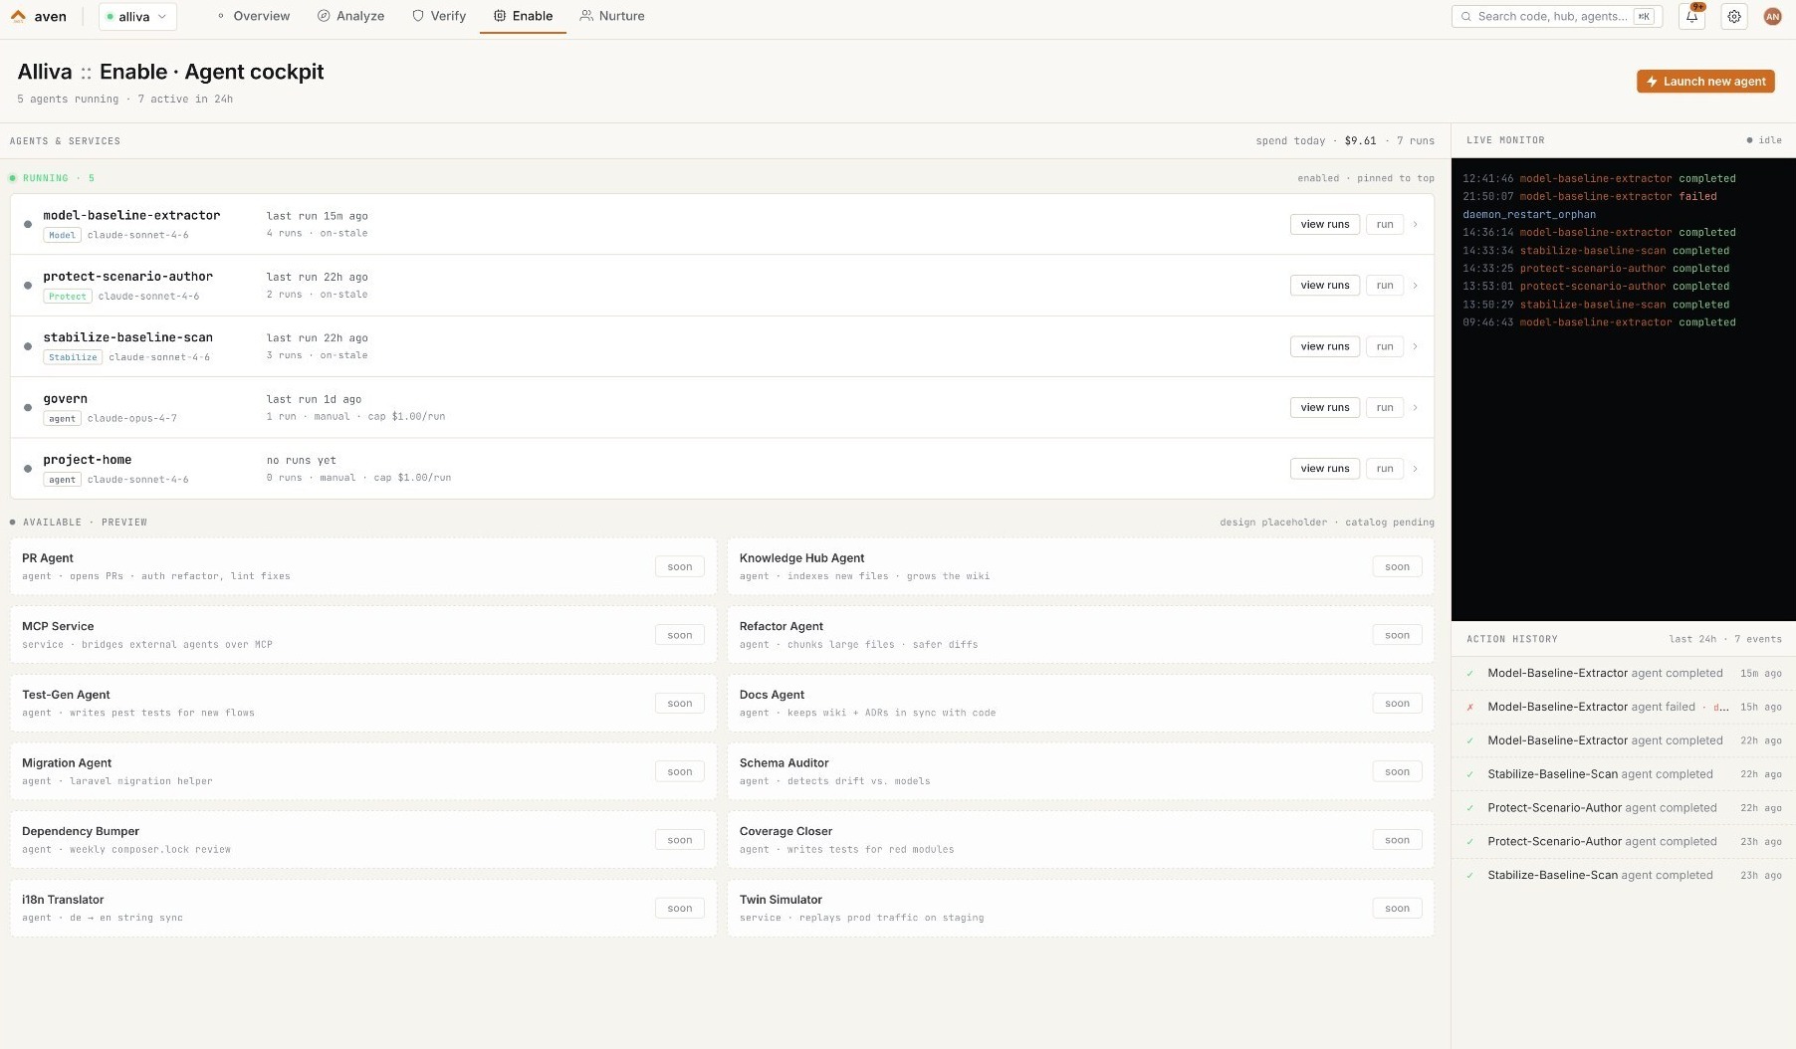Click status dot beside govern agent
Screen dimensions: 1796x1049
28,408
